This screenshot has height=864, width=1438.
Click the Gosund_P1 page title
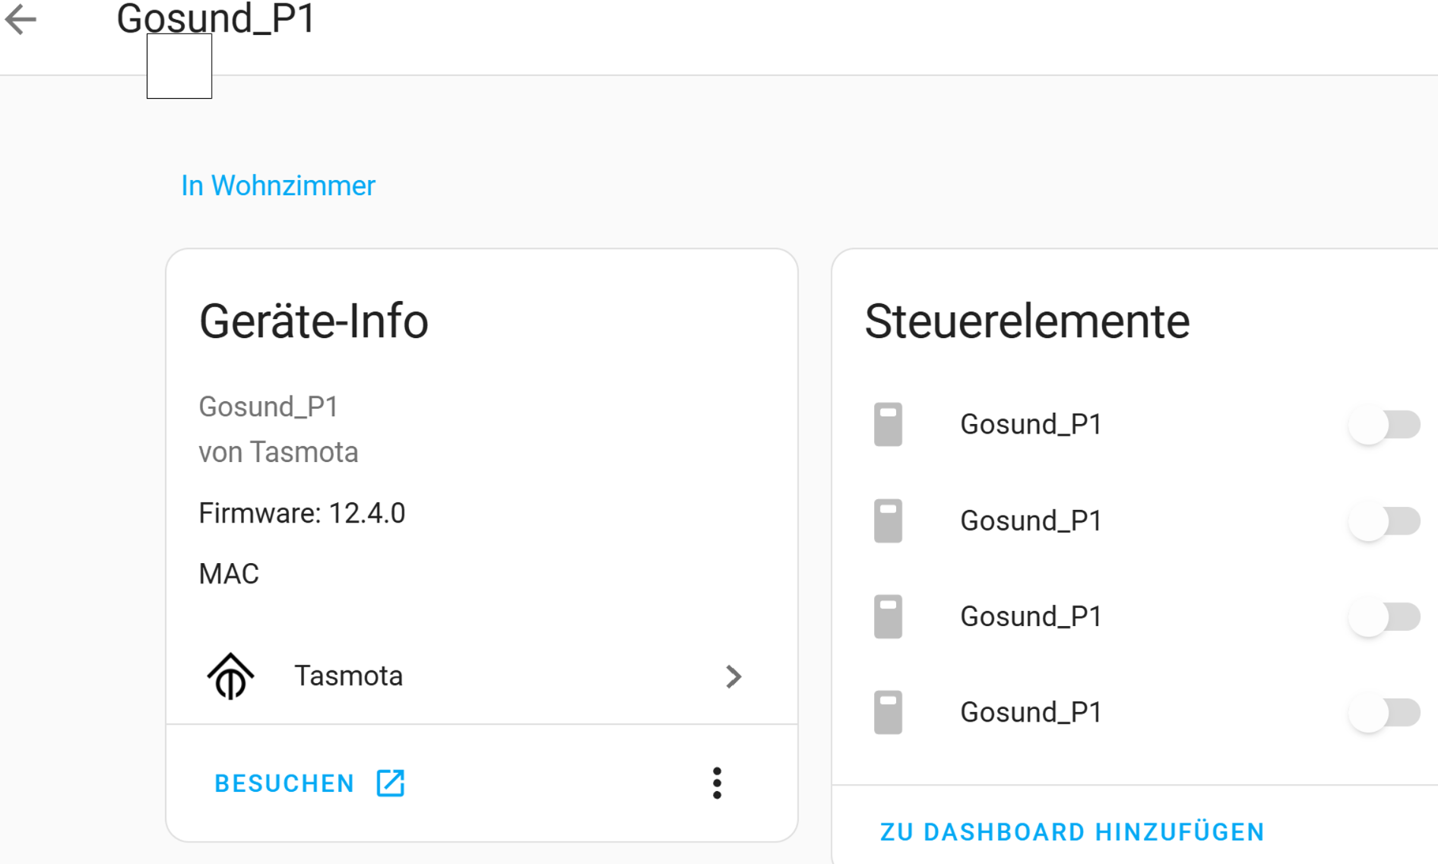tap(216, 18)
